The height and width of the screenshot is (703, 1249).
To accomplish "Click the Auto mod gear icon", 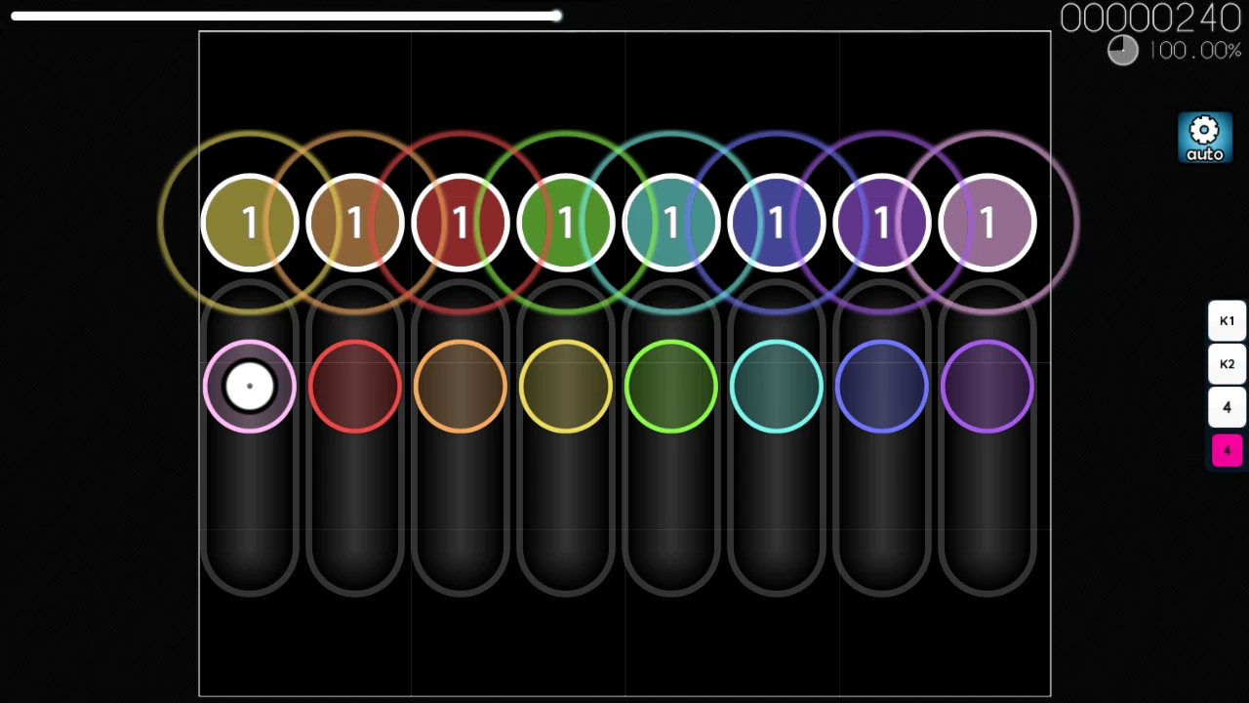I will pyautogui.click(x=1204, y=138).
